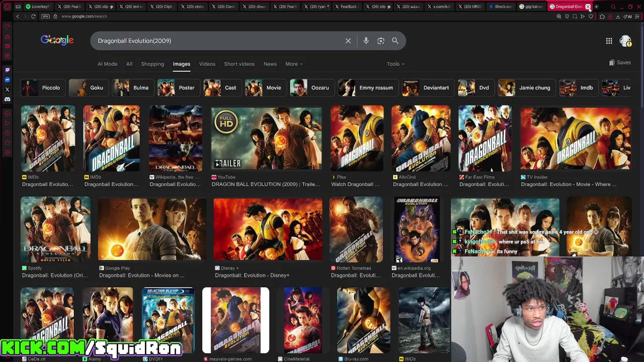Viewport: 644px width, 362px height.
Task: Filter images by Poster chip
Action: (x=179, y=87)
